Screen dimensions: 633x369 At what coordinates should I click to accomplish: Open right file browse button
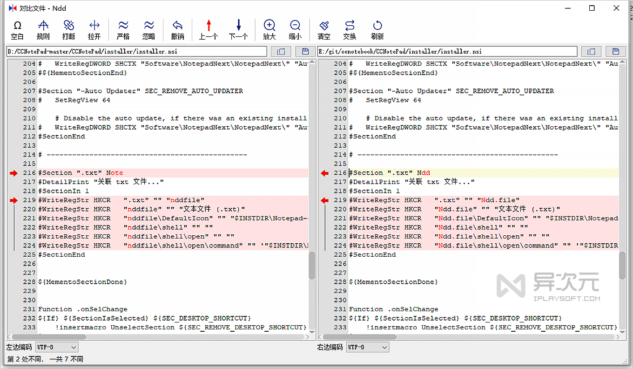[591, 51]
